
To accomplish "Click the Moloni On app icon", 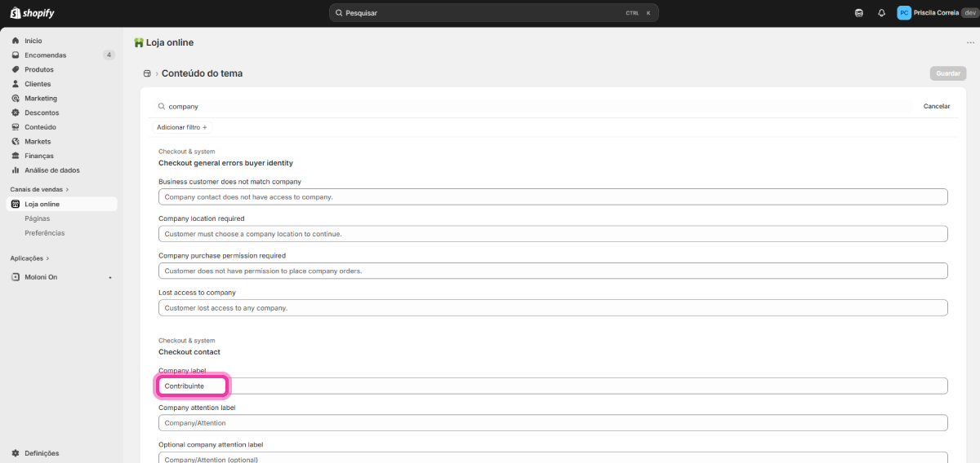I will 16,277.
